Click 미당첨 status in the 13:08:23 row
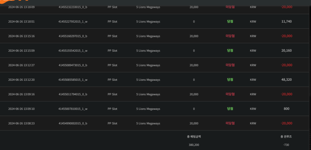 pyautogui.click(x=230, y=123)
